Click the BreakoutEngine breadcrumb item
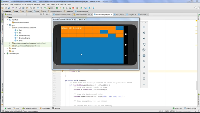Viewport: 200px width, 113px height. (x=81, y=11)
